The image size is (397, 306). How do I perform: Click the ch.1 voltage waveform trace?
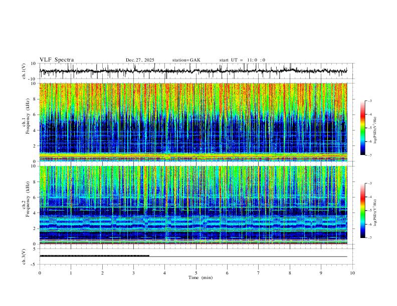(x=193, y=71)
